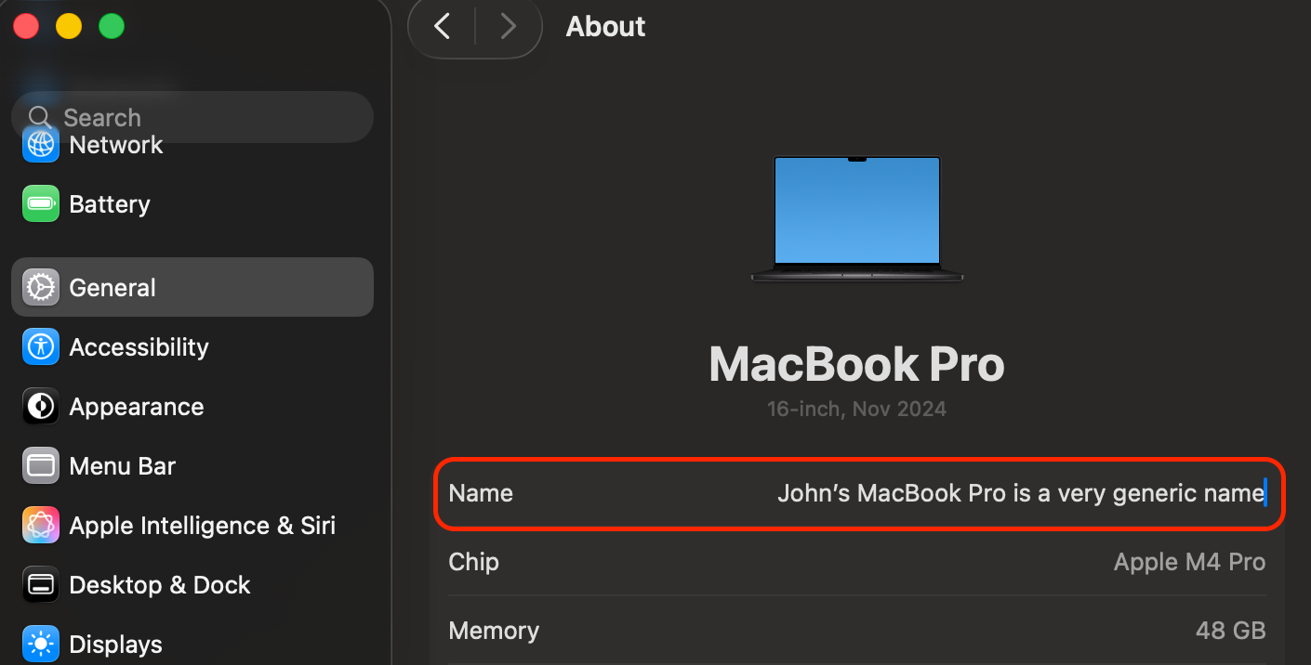
Task: Close the window with red button
Action: click(26, 26)
